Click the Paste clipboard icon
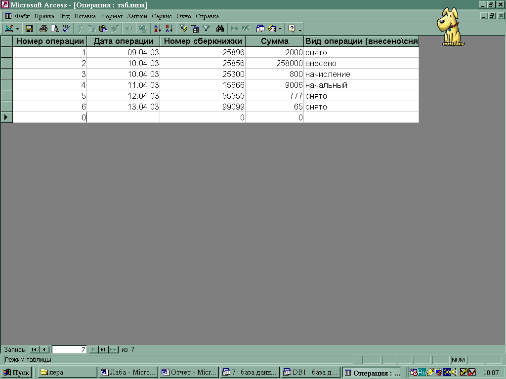 (103, 29)
